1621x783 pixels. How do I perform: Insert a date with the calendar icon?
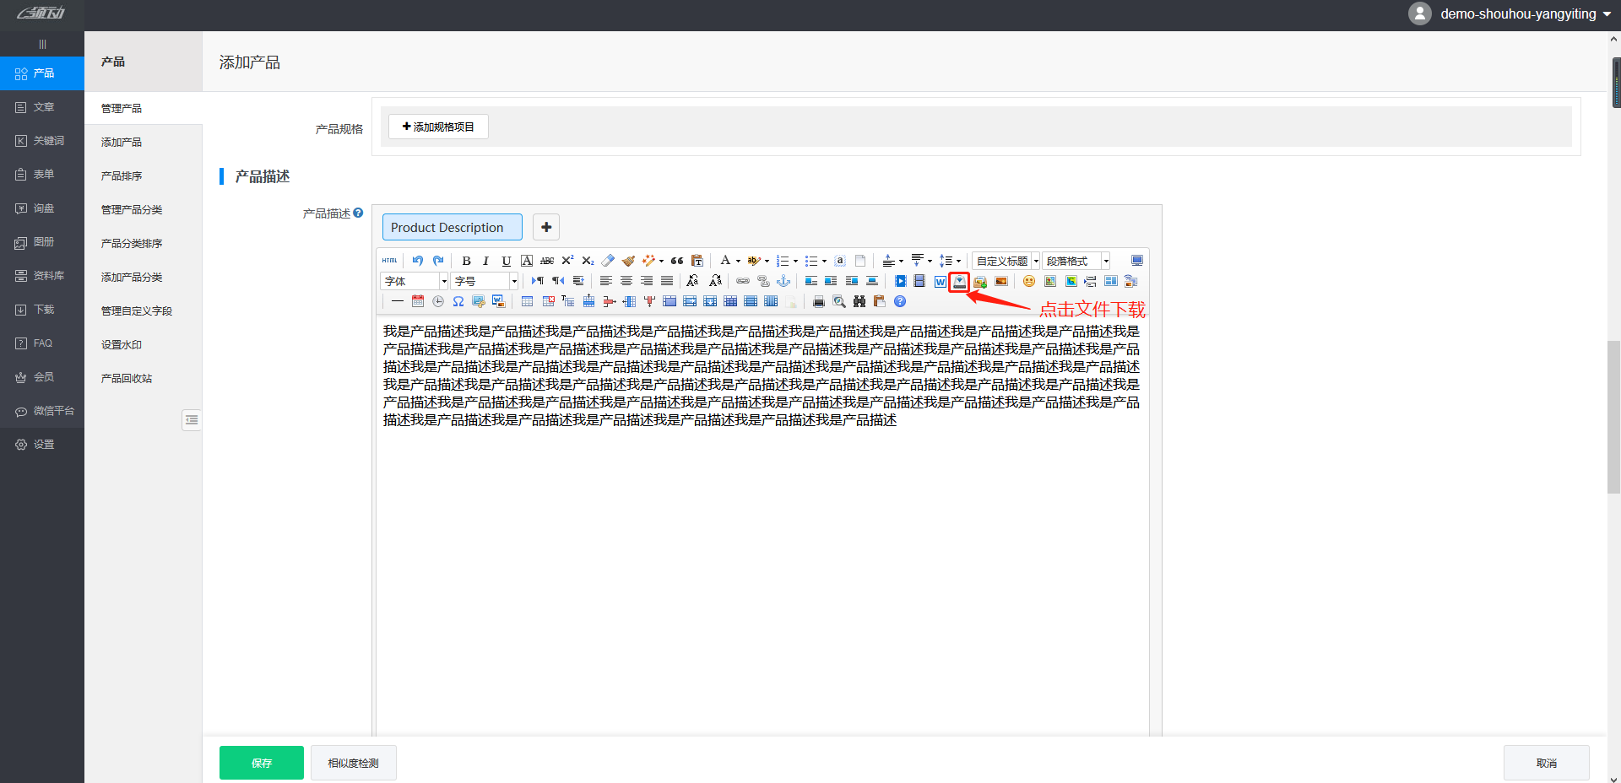(418, 302)
